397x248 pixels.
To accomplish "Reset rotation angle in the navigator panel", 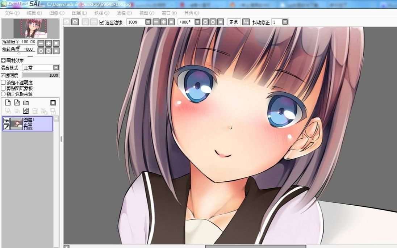I will pos(56,51).
